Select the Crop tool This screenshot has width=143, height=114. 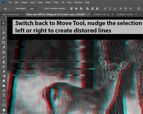[x=4, y=42]
